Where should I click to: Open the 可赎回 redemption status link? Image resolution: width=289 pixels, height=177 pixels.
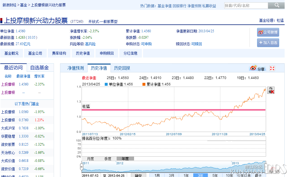pos(196,44)
